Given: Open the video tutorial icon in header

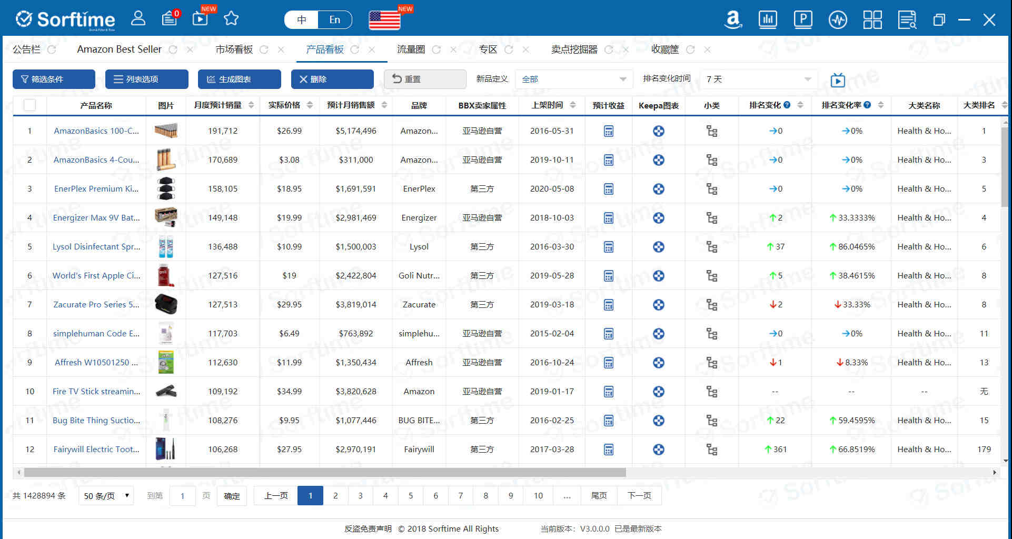Looking at the screenshot, I should point(201,19).
